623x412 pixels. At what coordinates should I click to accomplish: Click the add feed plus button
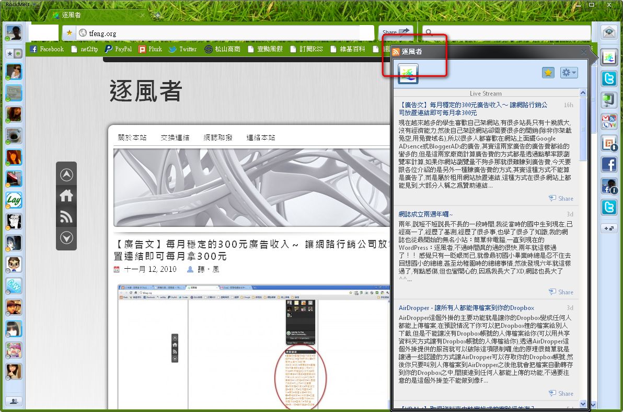609,228
